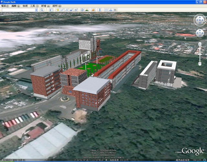This screenshot has width=207, height=162.
Task: Expand the search box dropdown arrow
Action: click(x=36, y=10)
